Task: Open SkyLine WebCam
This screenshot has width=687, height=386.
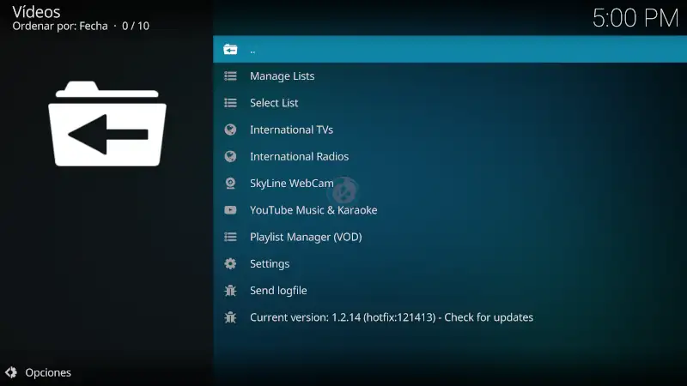Action: pos(450,183)
